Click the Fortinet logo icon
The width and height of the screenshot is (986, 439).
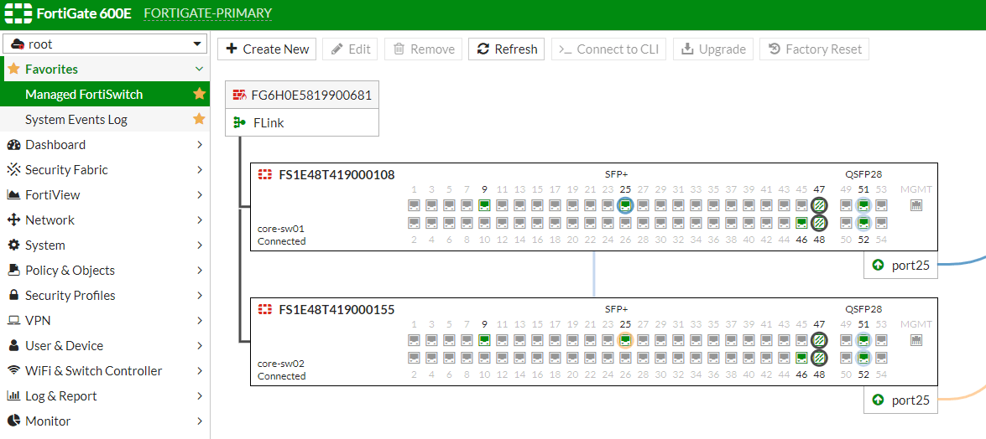[18, 13]
